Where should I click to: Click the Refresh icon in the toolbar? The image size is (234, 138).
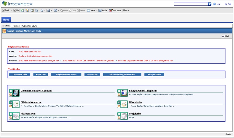[x=22, y=11]
